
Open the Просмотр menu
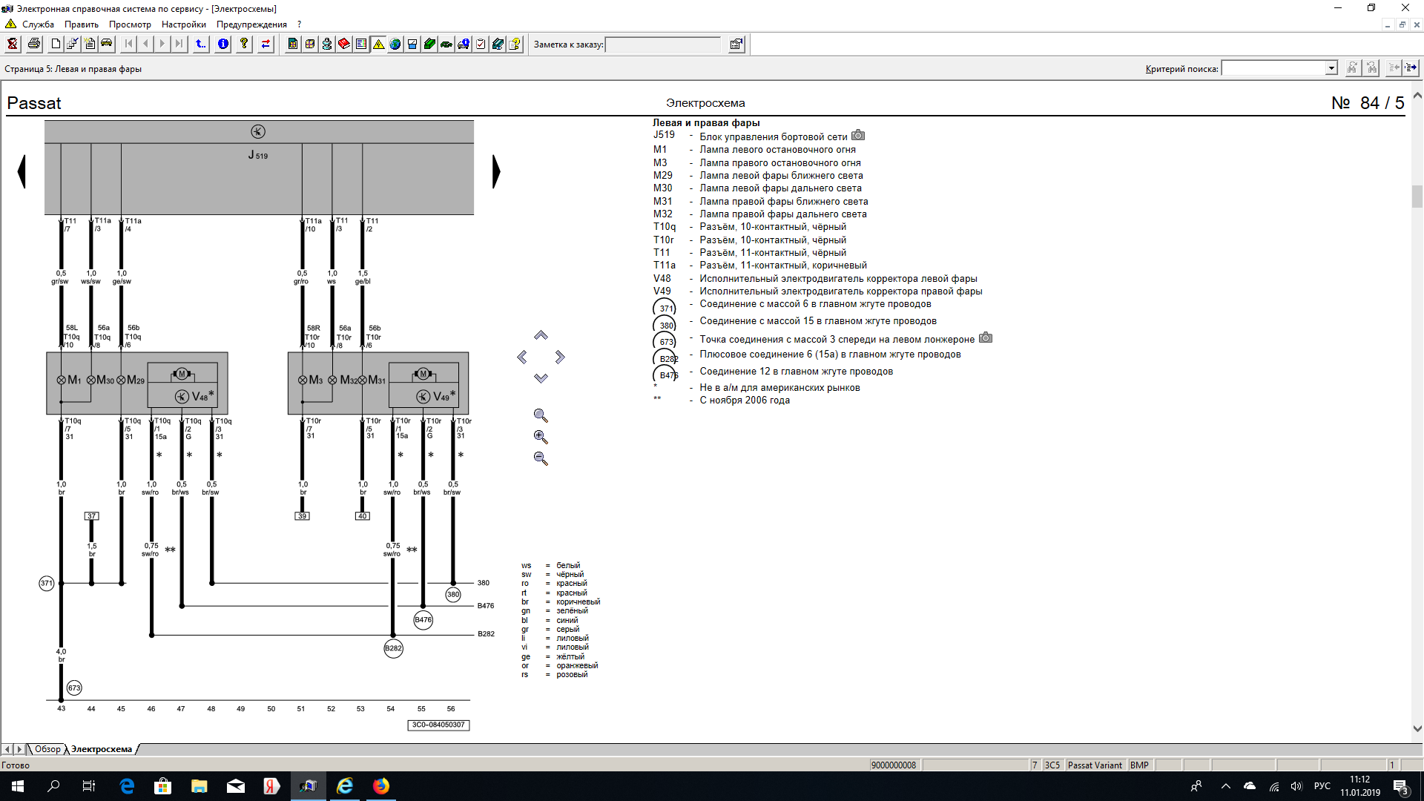(130, 24)
